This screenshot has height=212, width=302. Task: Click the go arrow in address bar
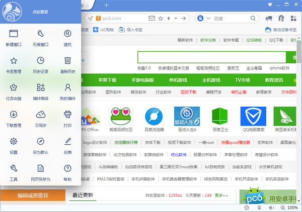pos(184,18)
